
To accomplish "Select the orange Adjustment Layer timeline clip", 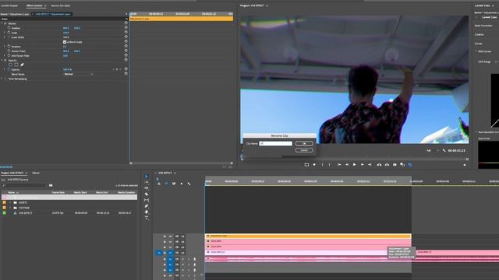I will [x=308, y=236].
